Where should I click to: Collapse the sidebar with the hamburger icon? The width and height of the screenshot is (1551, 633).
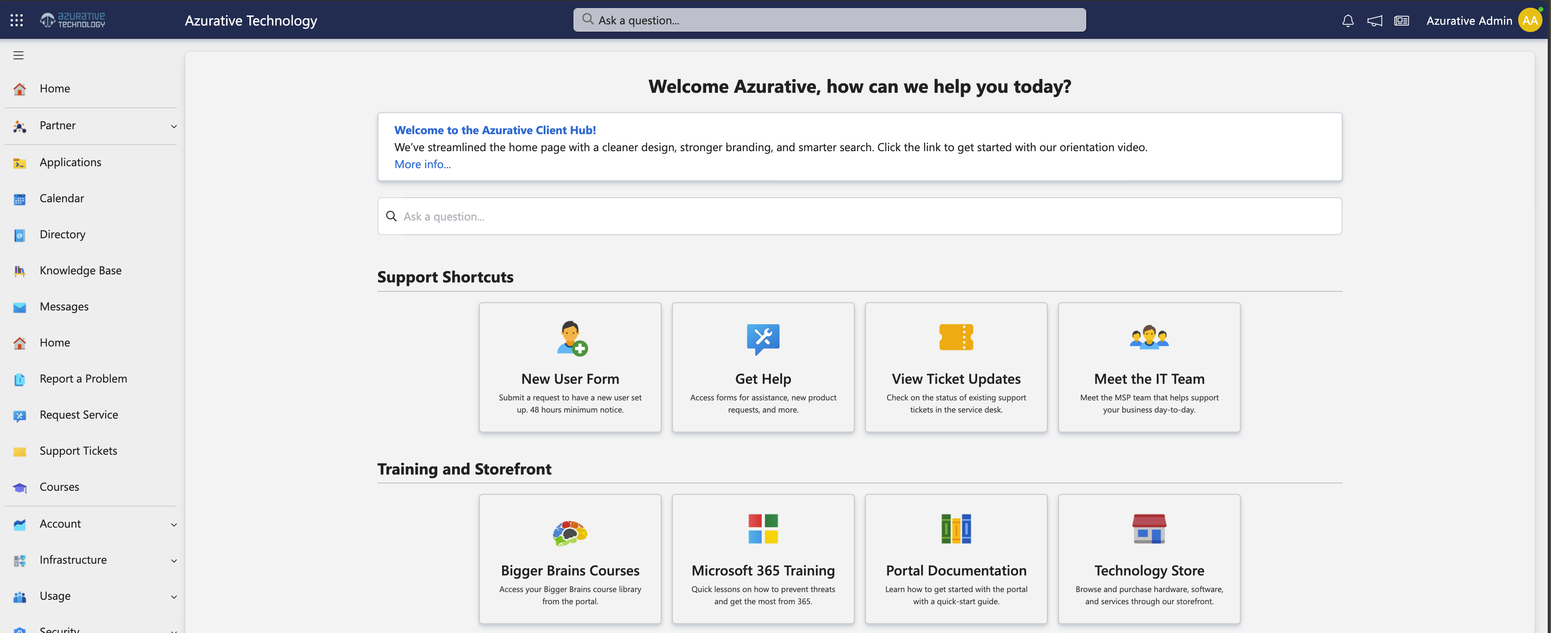click(x=18, y=55)
